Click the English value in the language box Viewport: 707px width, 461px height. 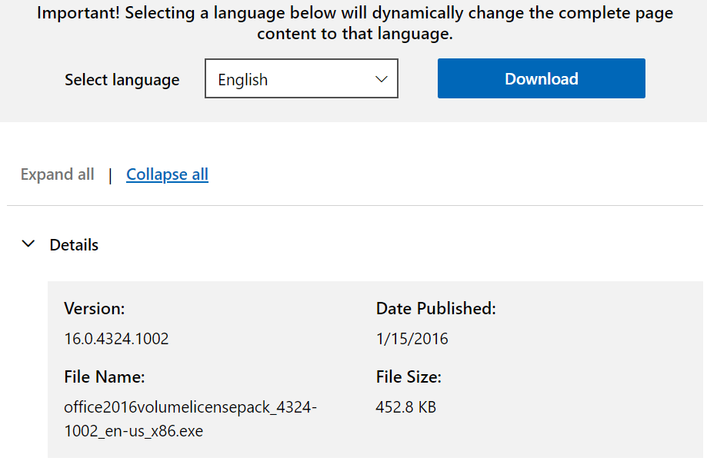pyautogui.click(x=243, y=80)
